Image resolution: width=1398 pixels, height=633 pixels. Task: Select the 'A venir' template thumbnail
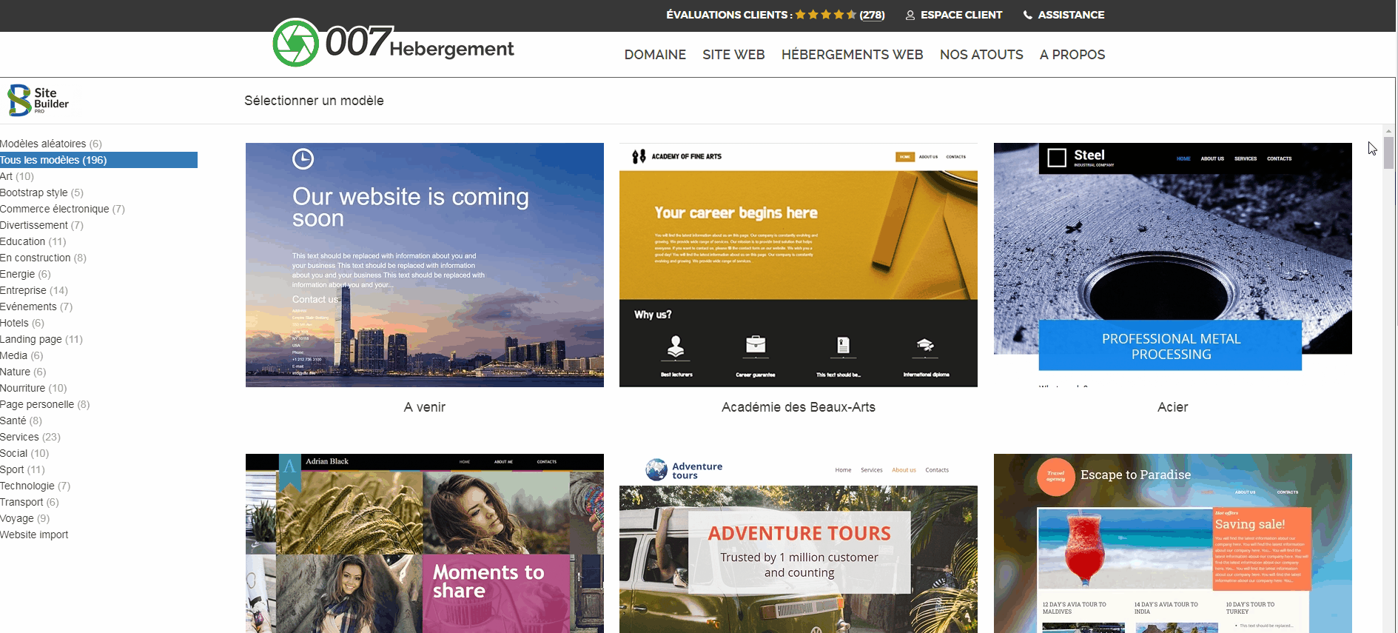coord(424,265)
